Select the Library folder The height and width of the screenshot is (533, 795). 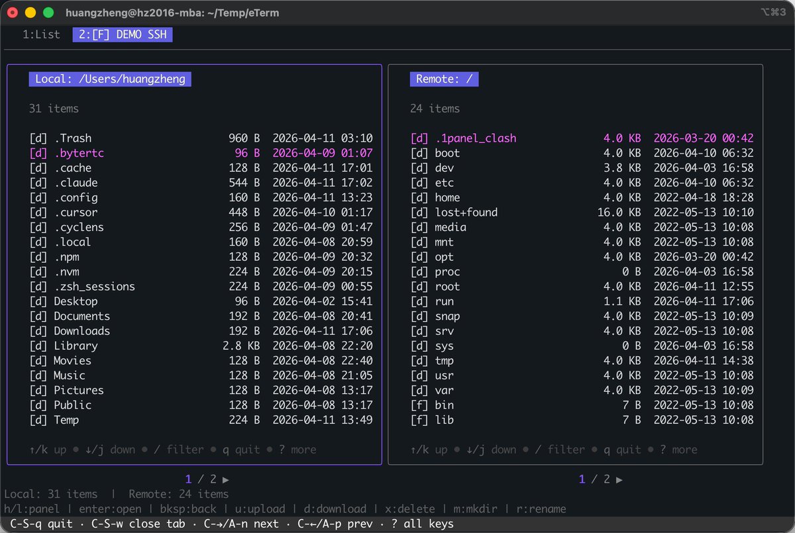click(x=201, y=346)
